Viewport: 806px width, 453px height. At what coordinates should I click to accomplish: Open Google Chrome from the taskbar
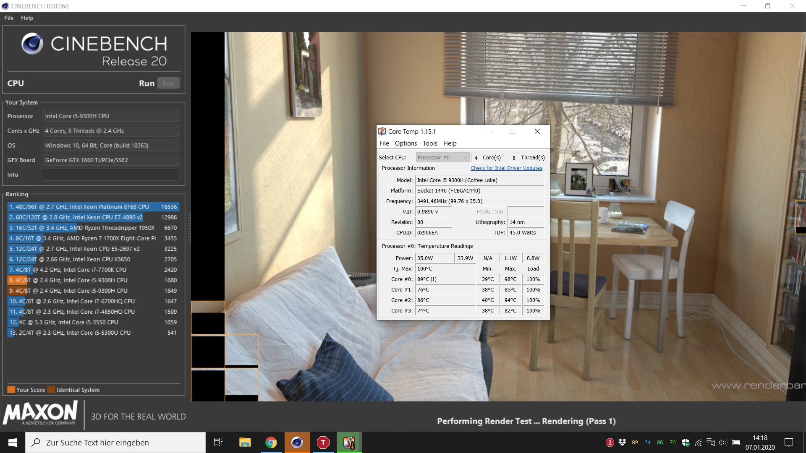click(271, 443)
